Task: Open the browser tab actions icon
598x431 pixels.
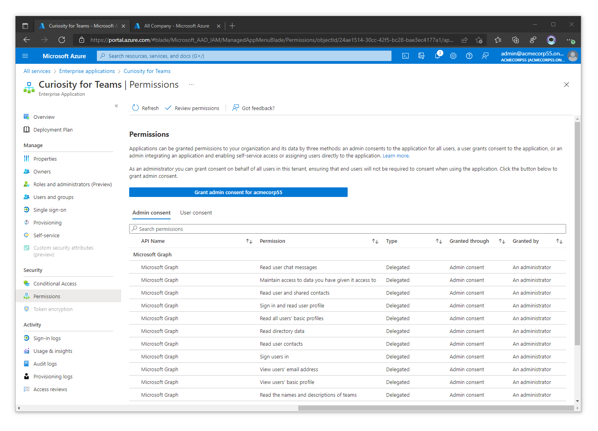Action: (25, 26)
